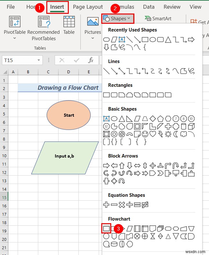
Task: Open the Review tab
Action: (x=172, y=7)
